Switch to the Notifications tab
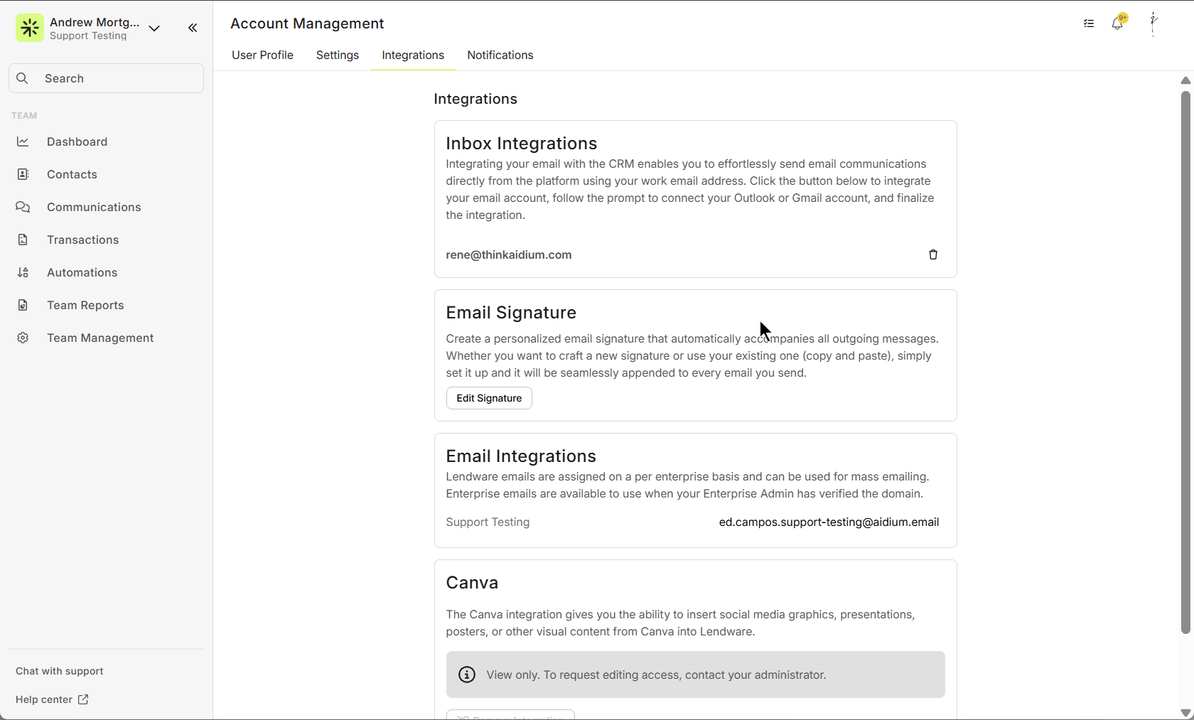The width and height of the screenshot is (1194, 720). (x=500, y=55)
